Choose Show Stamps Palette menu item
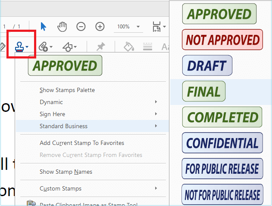Image resolution: width=272 pixels, height=206 pixels. pos(67,90)
